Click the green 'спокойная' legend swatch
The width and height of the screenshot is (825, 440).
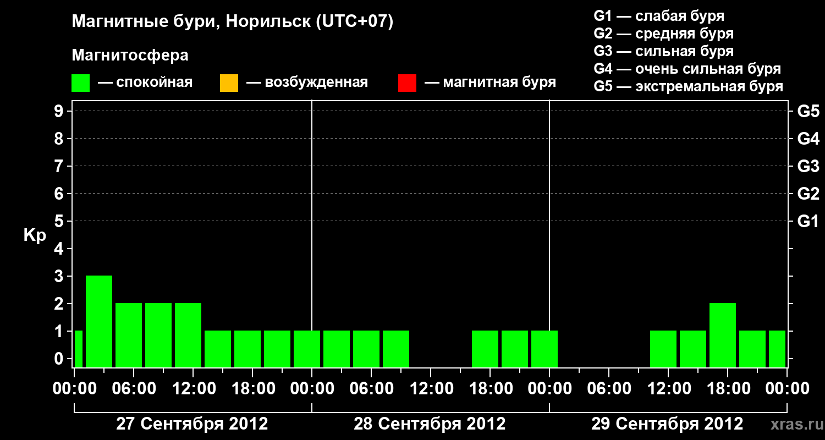click(x=81, y=83)
